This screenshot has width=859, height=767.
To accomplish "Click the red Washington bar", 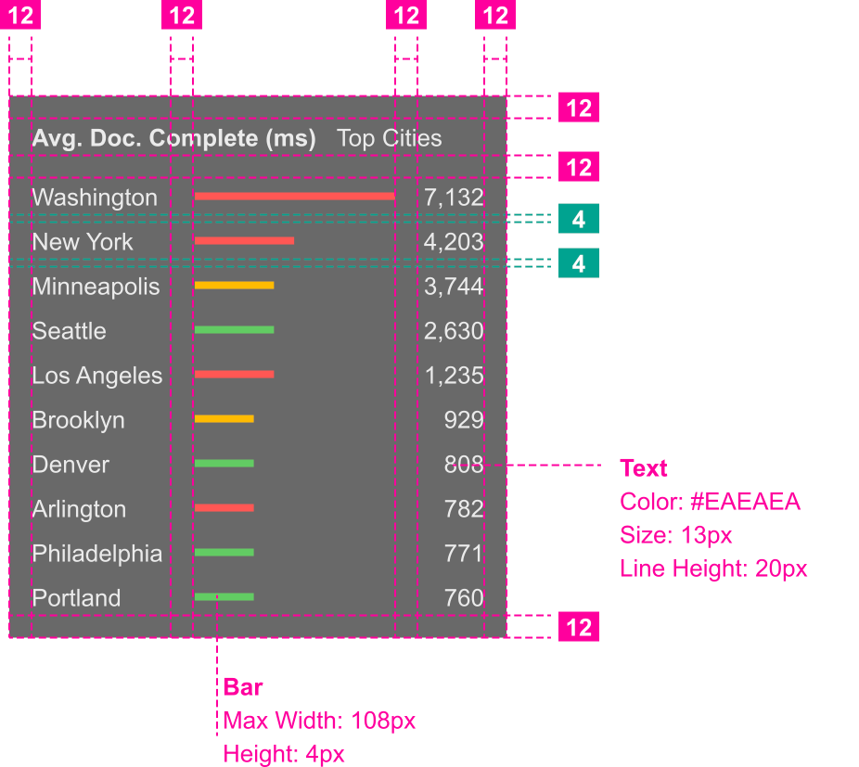I will (294, 197).
